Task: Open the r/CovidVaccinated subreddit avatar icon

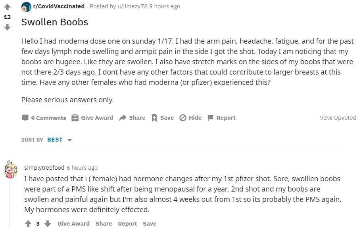Action: pyautogui.click(x=26, y=6)
